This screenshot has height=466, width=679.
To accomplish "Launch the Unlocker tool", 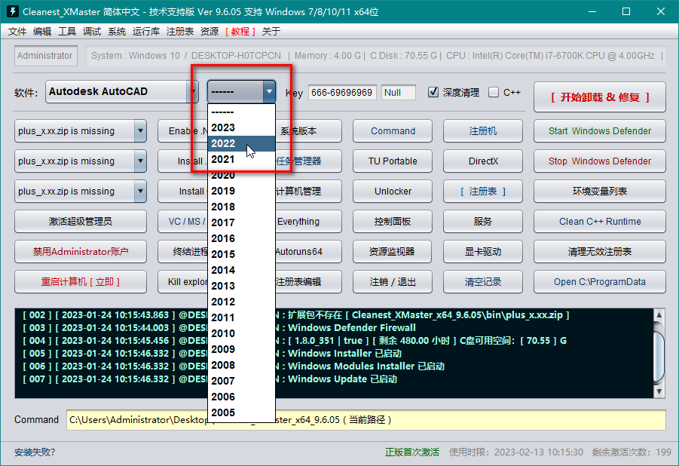I will [x=393, y=192].
